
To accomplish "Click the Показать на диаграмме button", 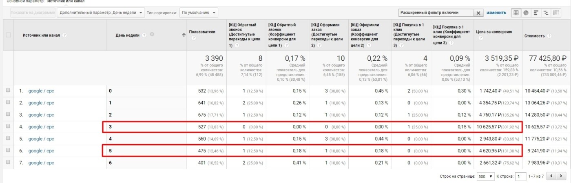I will [33, 13].
